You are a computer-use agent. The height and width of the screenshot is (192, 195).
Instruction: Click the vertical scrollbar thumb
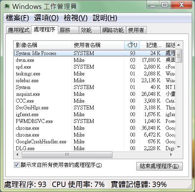pyautogui.click(x=179, y=56)
